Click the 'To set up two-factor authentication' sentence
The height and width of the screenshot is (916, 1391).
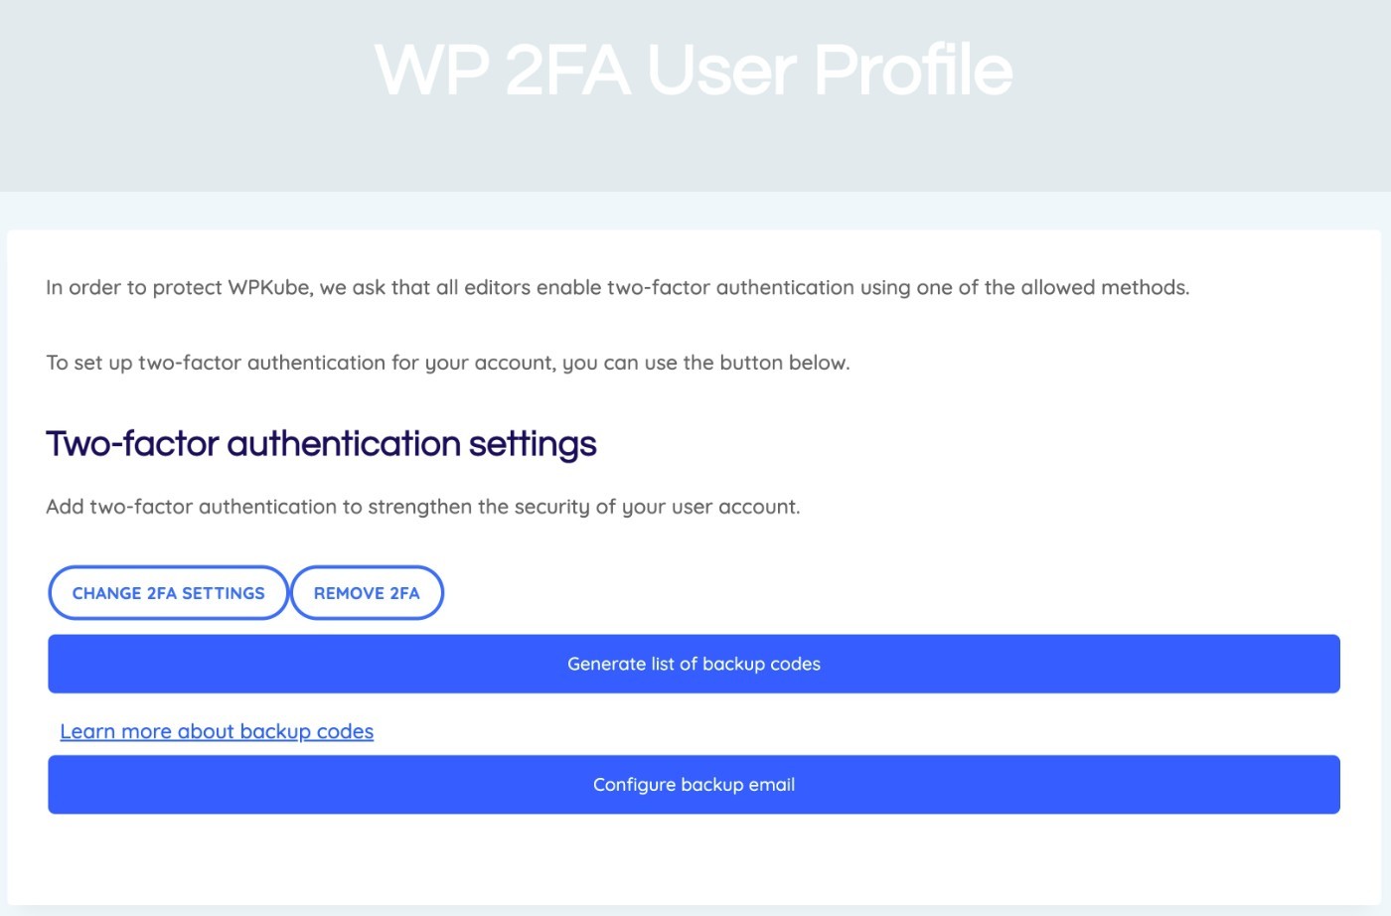[x=447, y=363]
